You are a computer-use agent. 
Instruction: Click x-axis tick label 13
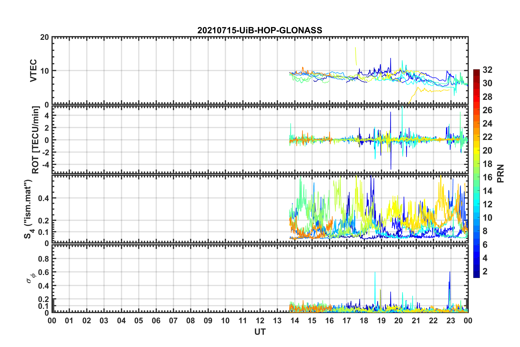[277, 321]
